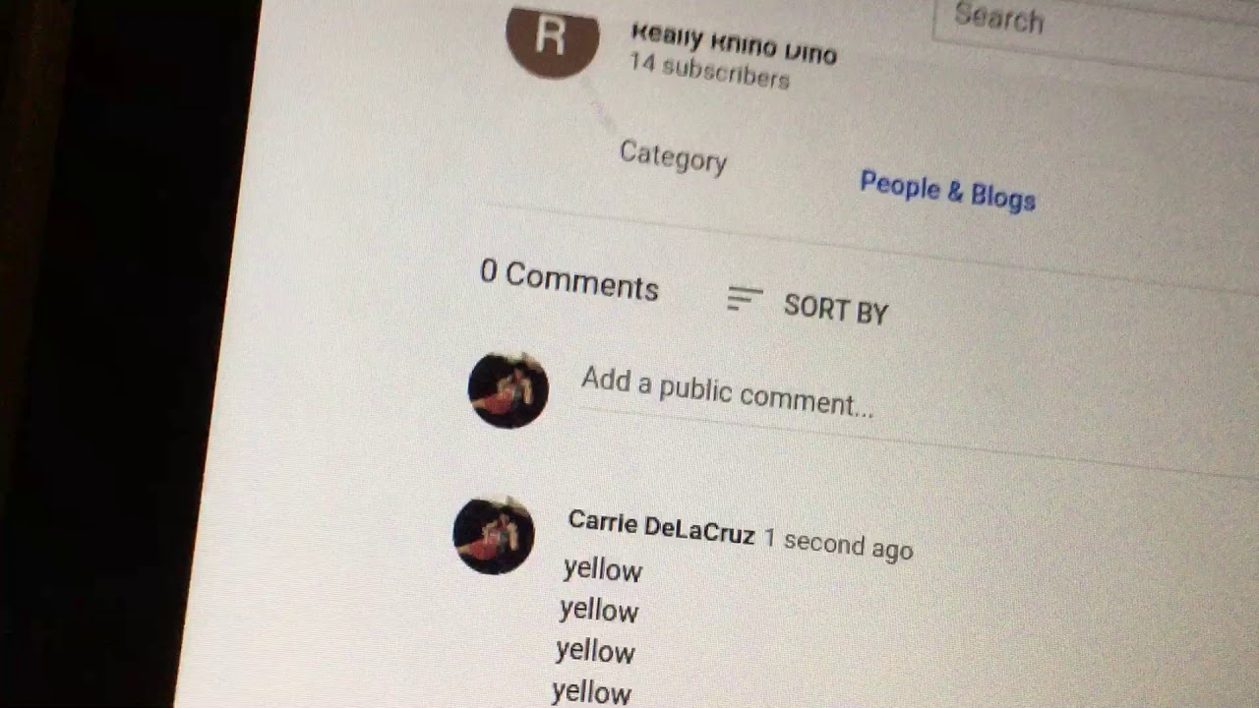Viewport: 1259px width, 708px height.
Task: Click the 1 second ago timestamp
Action: (838, 543)
